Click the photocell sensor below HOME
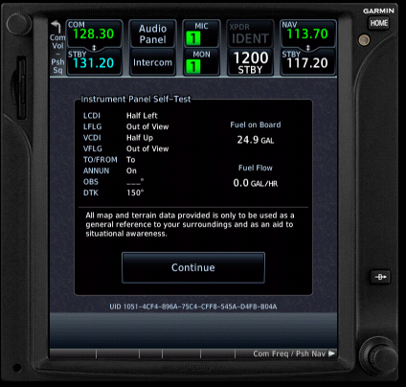This screenshot has height=387, width=406. (x=364, y=40)
